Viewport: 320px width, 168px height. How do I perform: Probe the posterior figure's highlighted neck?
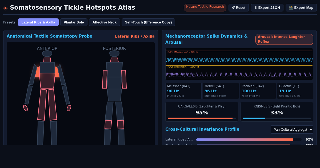click(x=114, y=60)
